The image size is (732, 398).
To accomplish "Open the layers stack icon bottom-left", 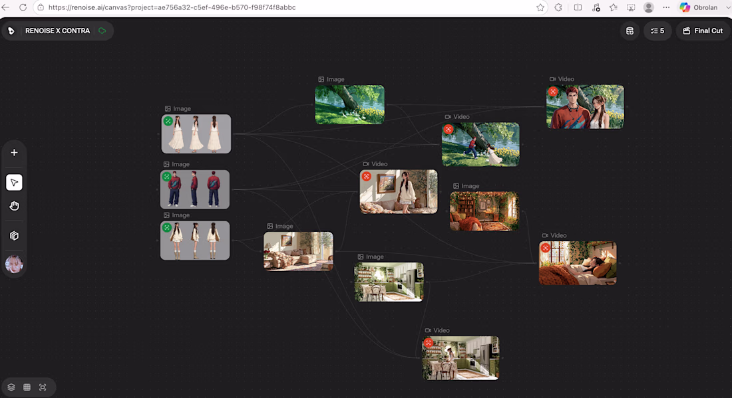I will click(11, 387).
